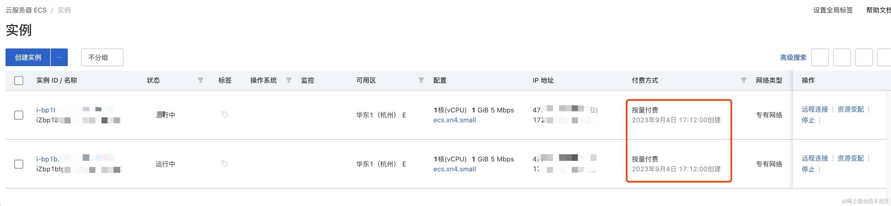
Task: Open 高级搜索 advanced search
Action: coord(793,57)
